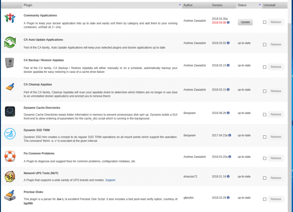Remove the Fix Common Problems plugin
293x212 pixels.
pyautogui.click(x=276, y=158)
